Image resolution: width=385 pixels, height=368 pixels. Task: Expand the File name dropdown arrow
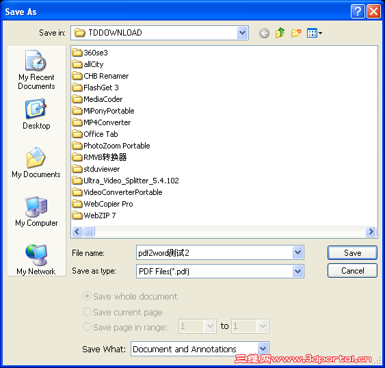click(x=297, y=252)
